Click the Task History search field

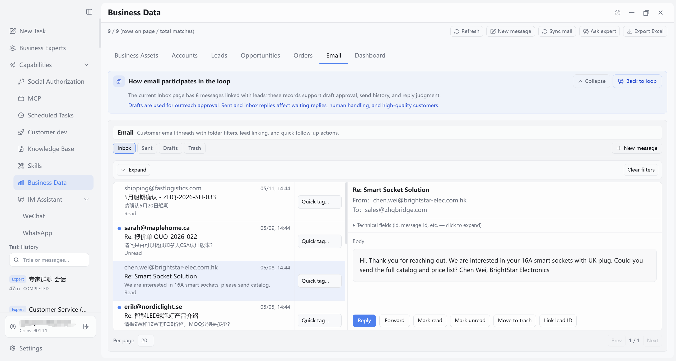coord(49,260)
